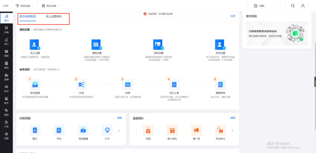Screen dimensions: 316x153
Task: Open 用户 users section in sidebar
Action: click(6, 42)
